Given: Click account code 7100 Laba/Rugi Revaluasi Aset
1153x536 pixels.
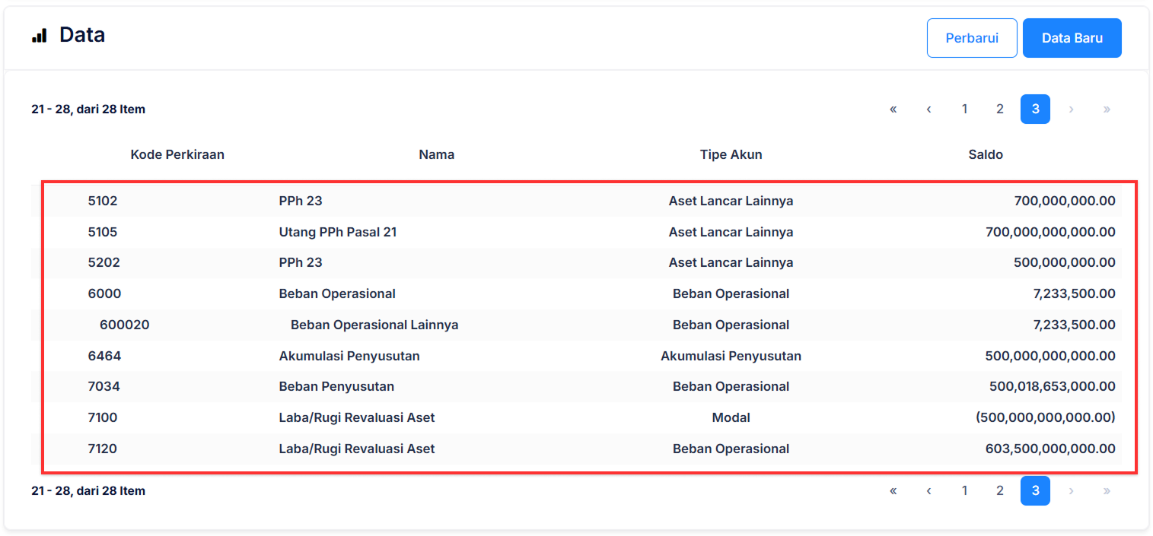Looking at the screenshot, I should point(103,417).
